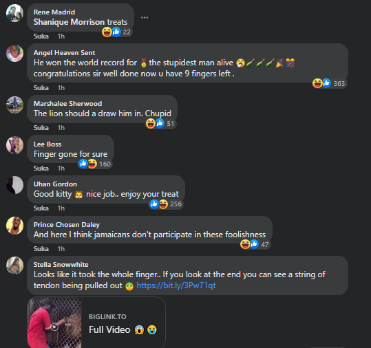Screen dimensions: 371x348
Task: Open Prince Chosen Daley's profile name
Action: point(67,225)
